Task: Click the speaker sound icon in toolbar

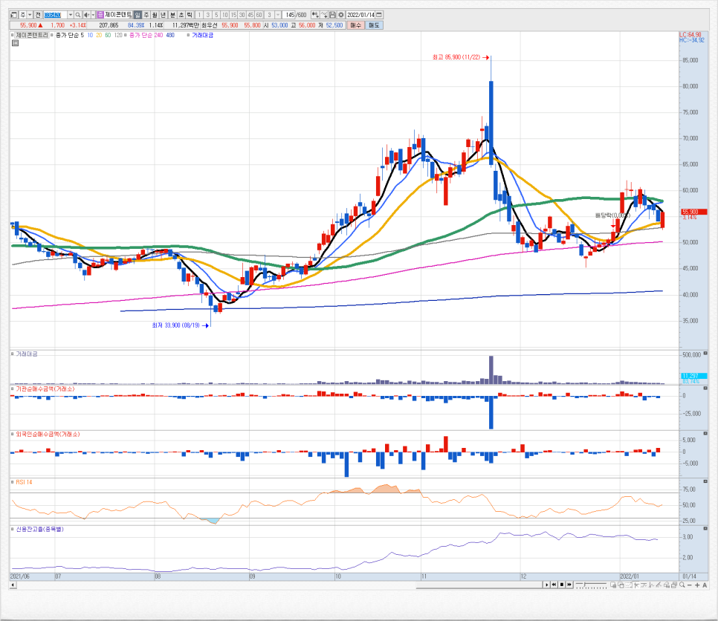Action: pyautogui.click(x=86, y=15)
